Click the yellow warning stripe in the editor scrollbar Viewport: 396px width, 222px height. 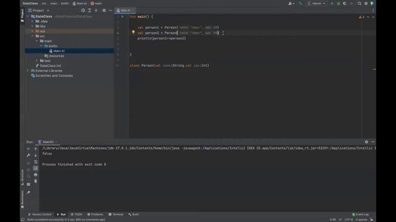374,70
